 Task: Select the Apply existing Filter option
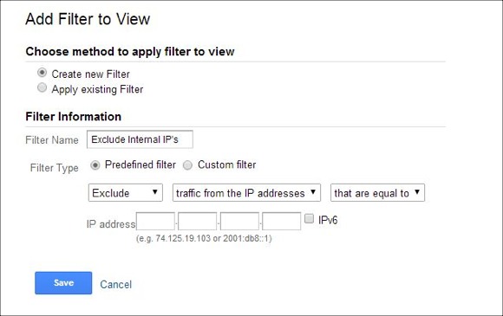(42, 87)
